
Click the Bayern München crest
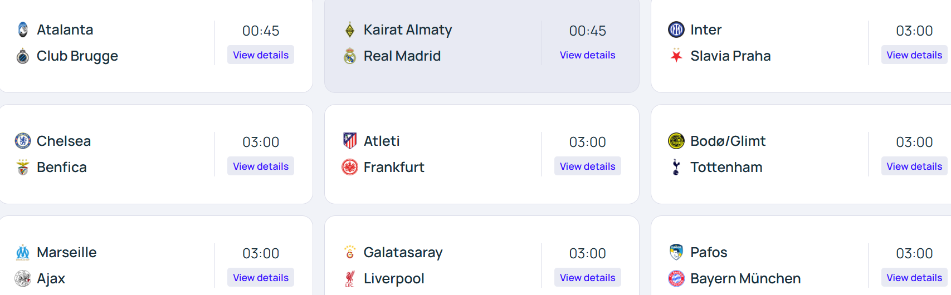[676, 278]
